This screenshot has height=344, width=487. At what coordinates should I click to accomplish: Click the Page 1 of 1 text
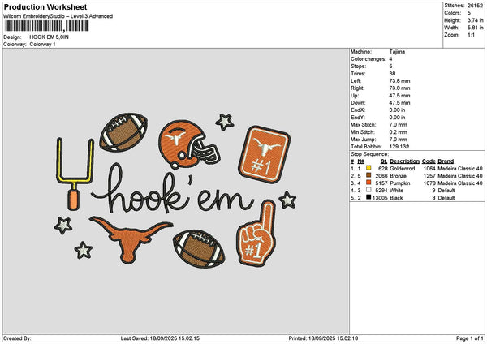pos(469,338)
